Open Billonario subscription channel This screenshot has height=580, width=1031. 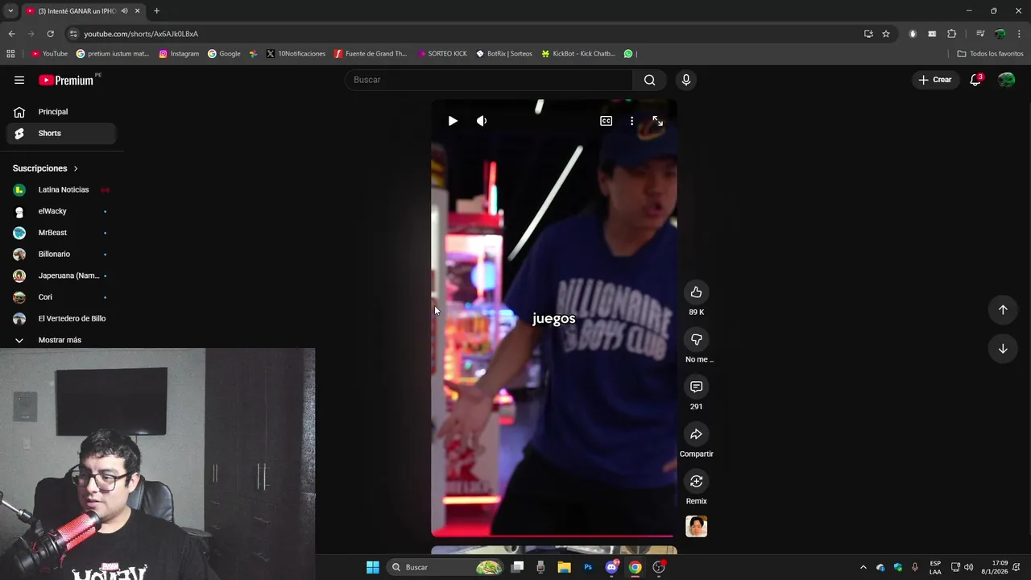[x=61, y=255]
